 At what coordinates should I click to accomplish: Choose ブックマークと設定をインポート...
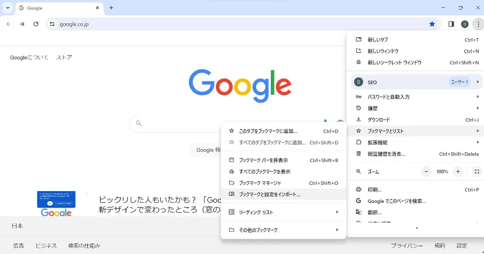[284, 194]
